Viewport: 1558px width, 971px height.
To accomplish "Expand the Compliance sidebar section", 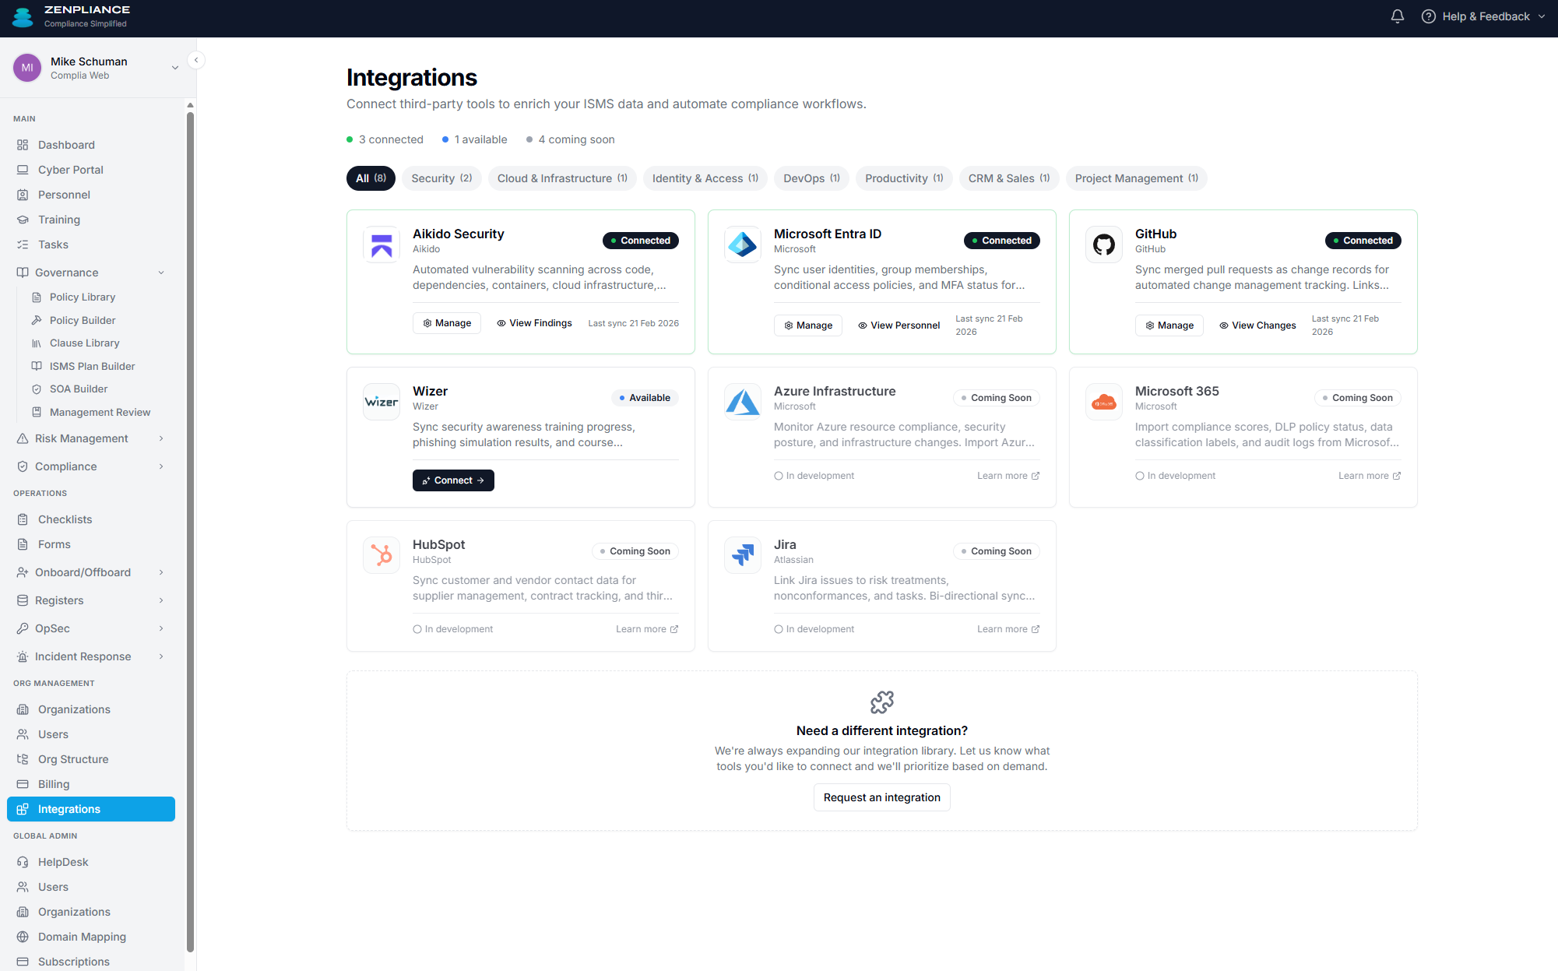I will [x=67, y=466].
